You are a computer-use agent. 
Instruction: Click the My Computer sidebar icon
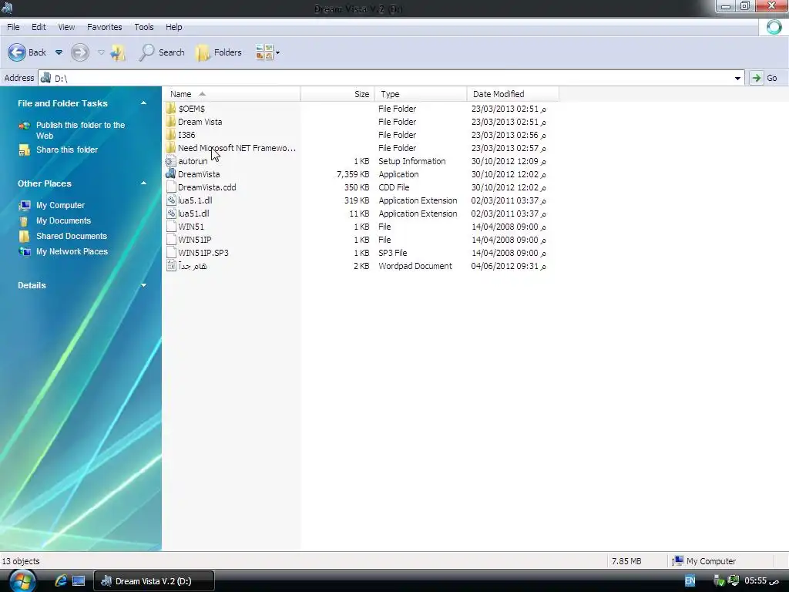pyautogui.click(x=24, y=205)
